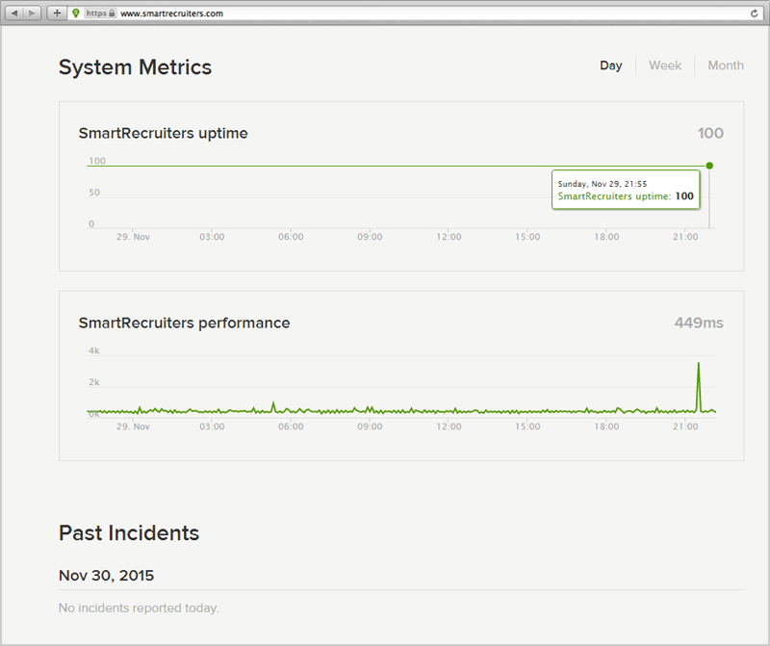Image resolution: width=770 pixels, height=646 pixels.
Task: Click the 50 axis label on uptime chart
Action: pos(94,193)
